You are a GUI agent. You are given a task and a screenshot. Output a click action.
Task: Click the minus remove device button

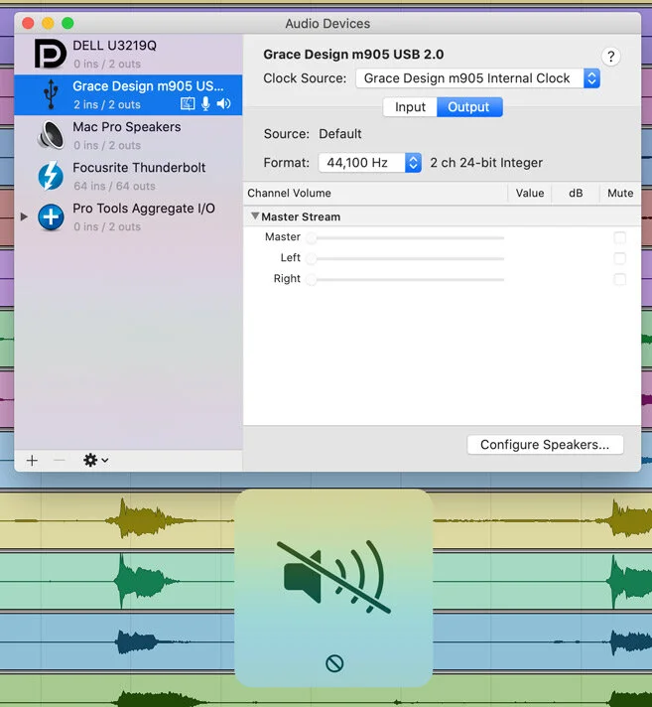[59, 461]
